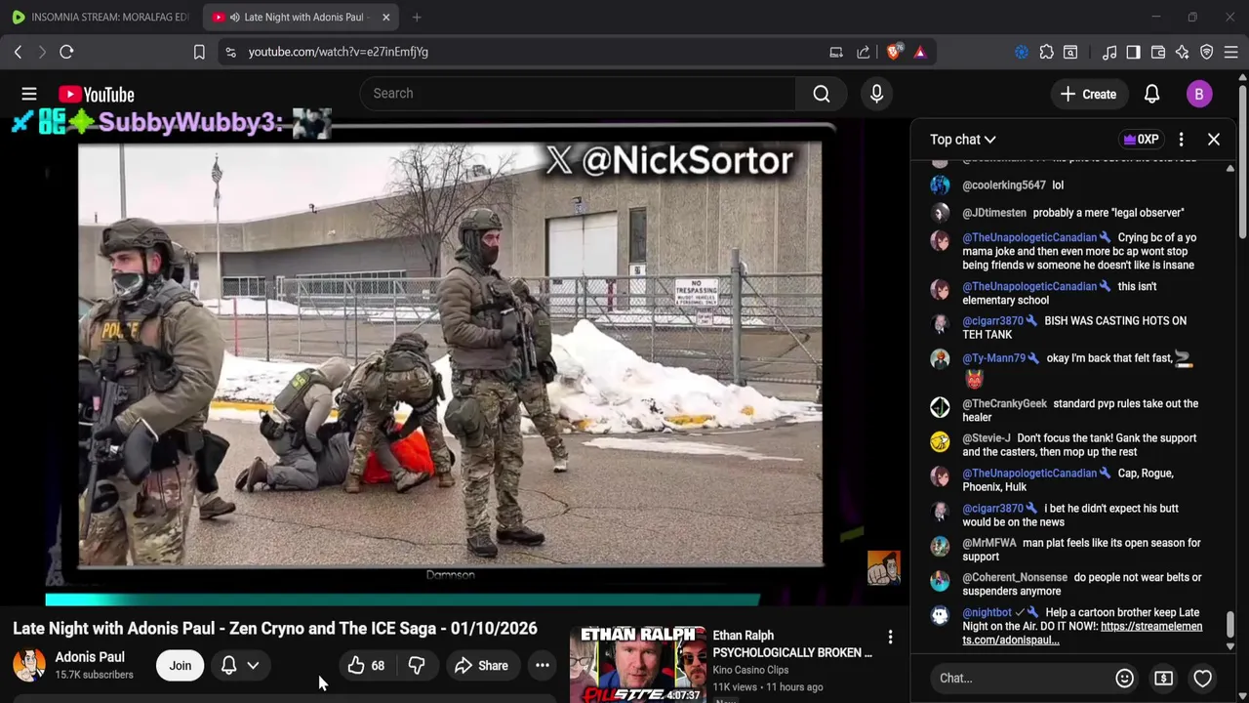Viewport: 1249px width, 703px height.
Task: Click username @Stevie-J in chat
Action: [x=987, y=438]
